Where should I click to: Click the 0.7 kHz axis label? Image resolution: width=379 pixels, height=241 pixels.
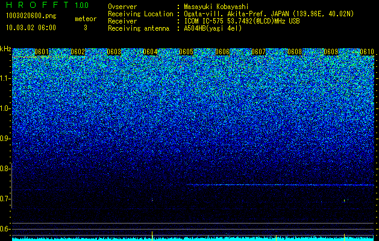[x=5, y=199]
